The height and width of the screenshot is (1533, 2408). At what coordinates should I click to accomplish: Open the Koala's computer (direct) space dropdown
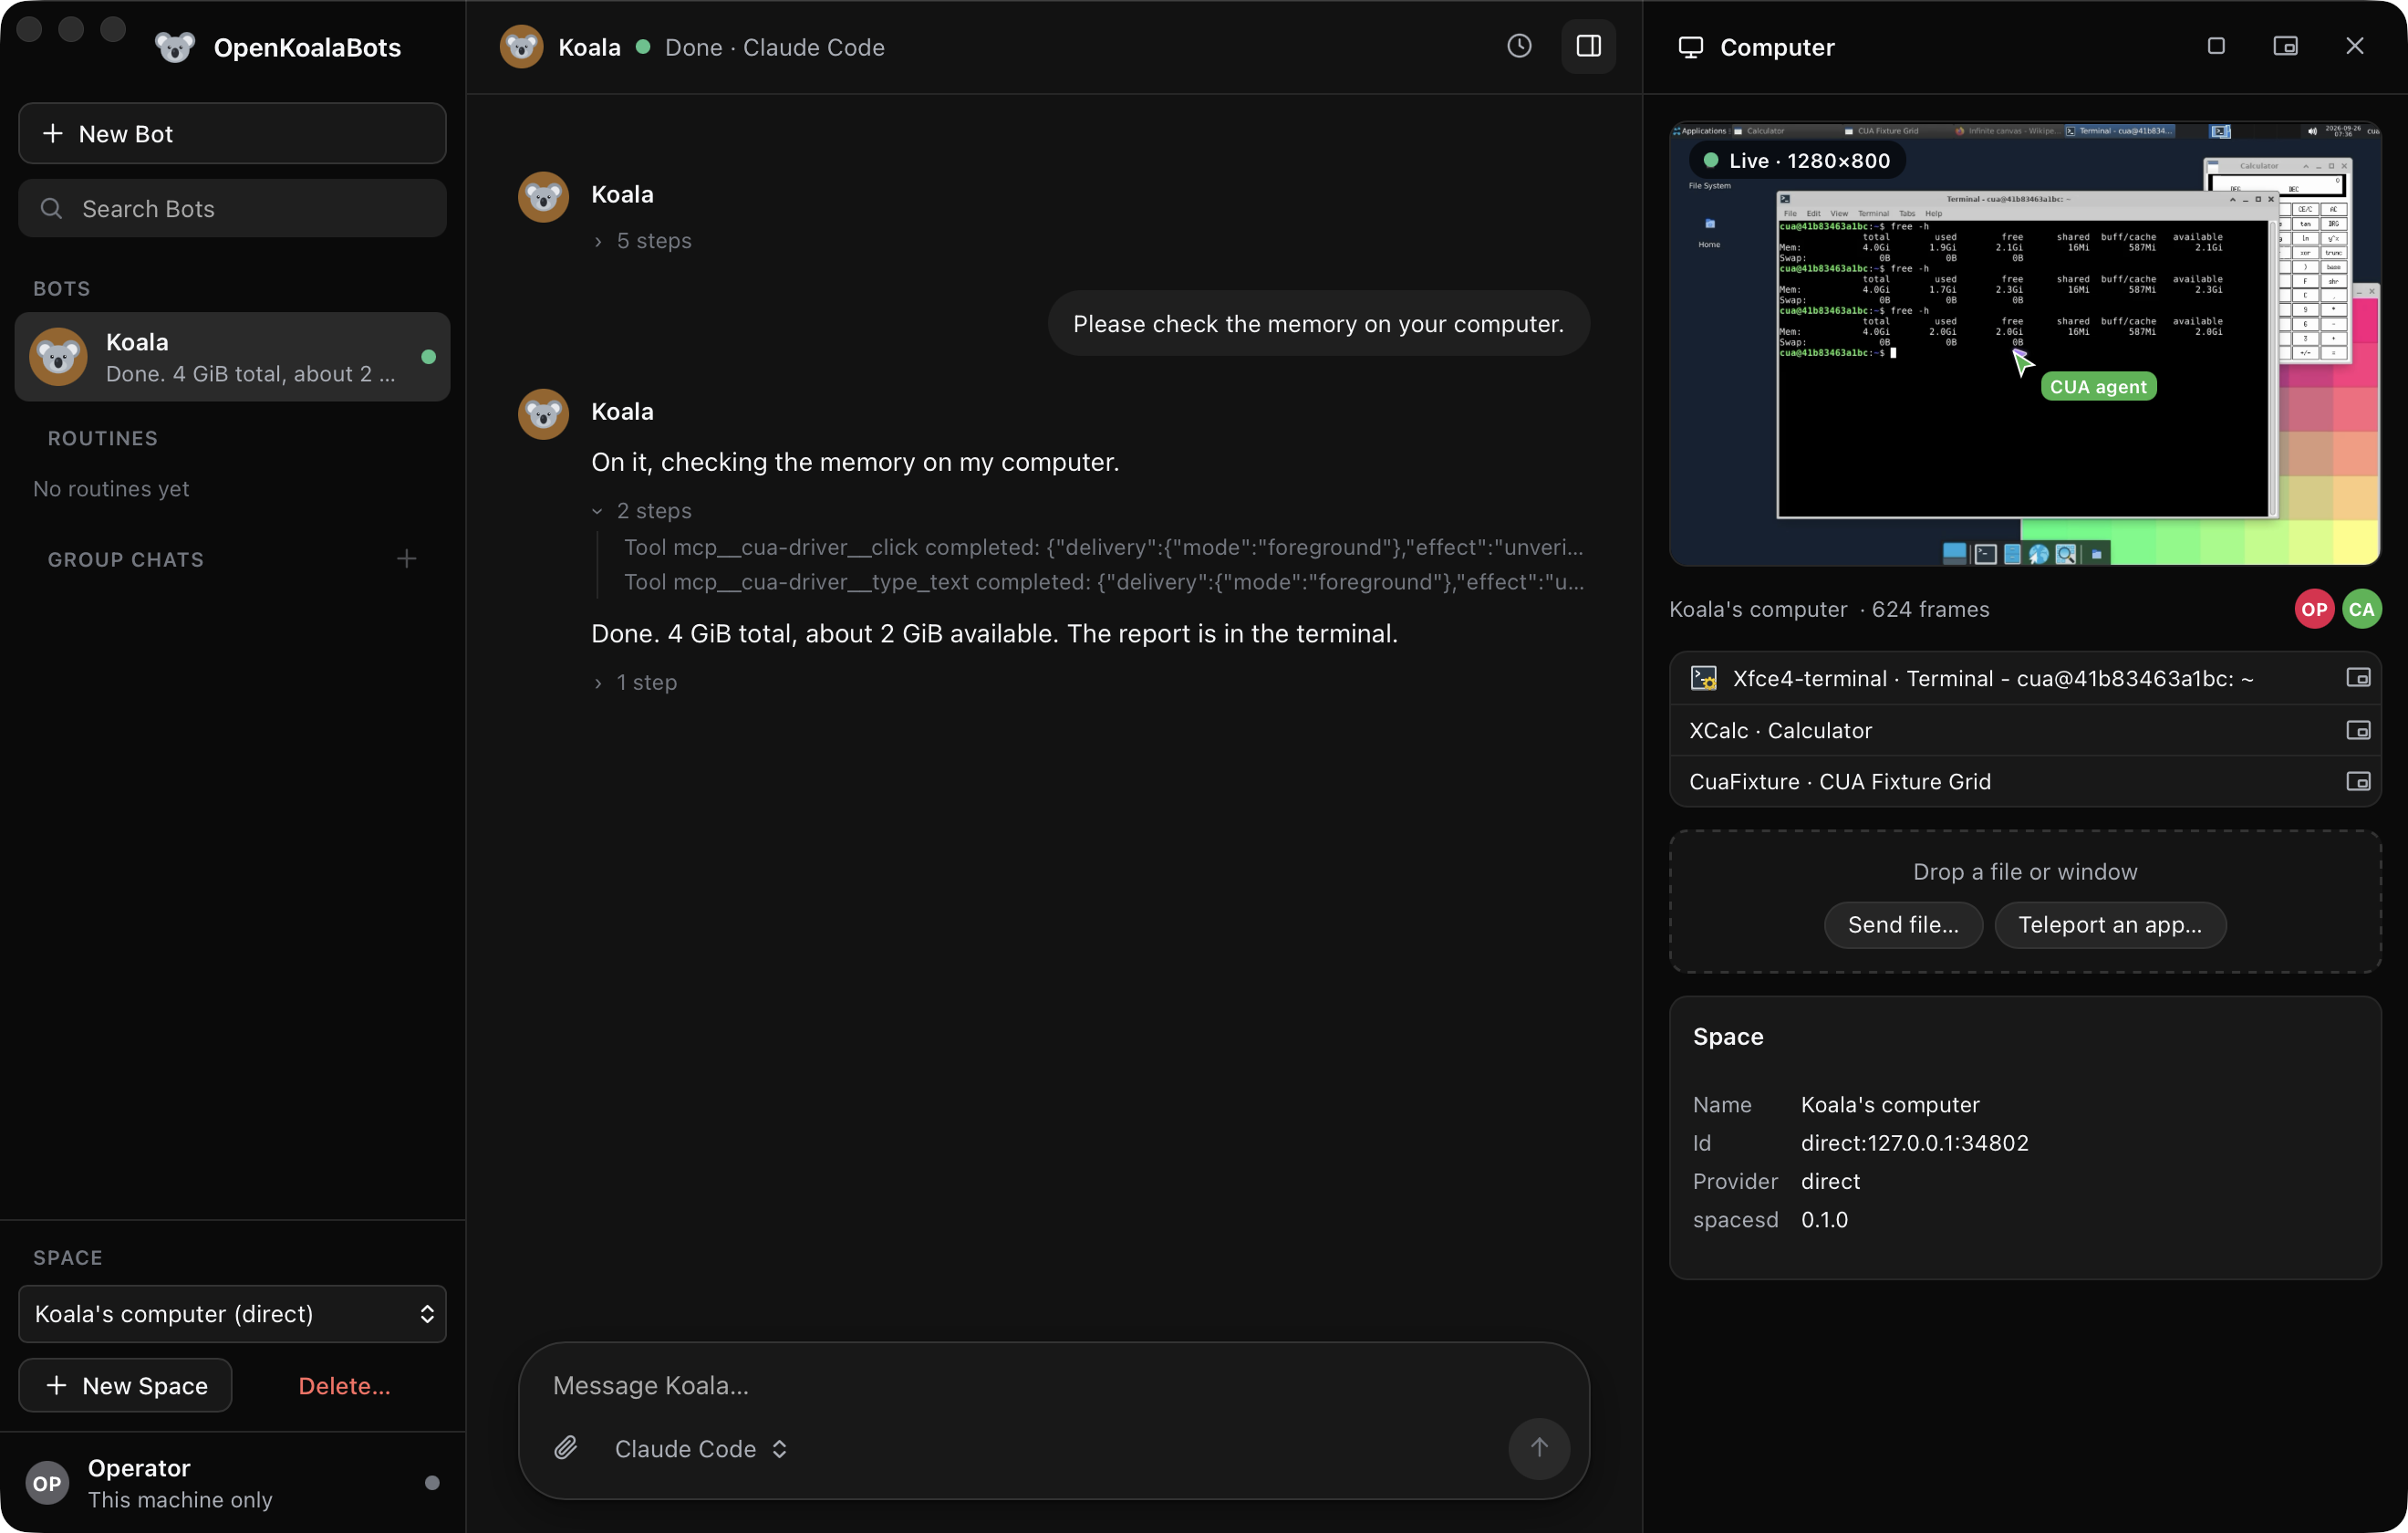coord(232,1313)
